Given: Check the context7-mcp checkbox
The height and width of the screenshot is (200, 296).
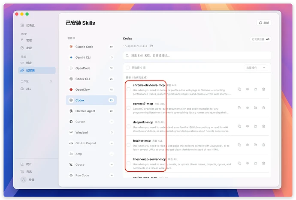Looking at the screenshot, I should pyautogui.click(x=129, y=108).
